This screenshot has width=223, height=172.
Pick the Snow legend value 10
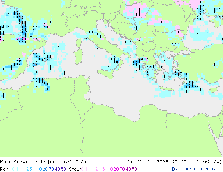(110, 169)
